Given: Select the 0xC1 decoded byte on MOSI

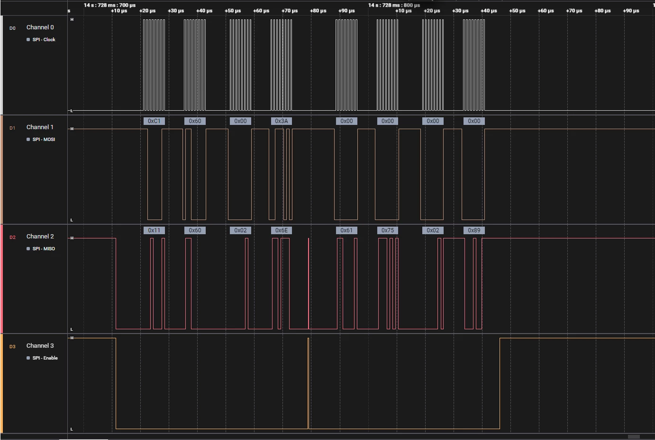Looking at the screenshot, I should [x=154, y=121].
